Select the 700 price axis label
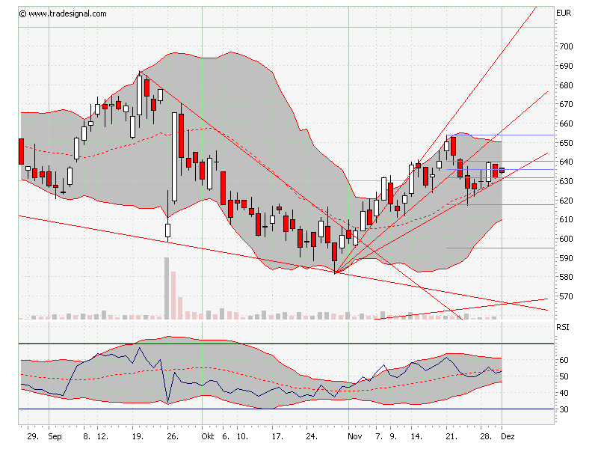Image resolution: width=598 pixels, height=449 pixels. (566, 46)
